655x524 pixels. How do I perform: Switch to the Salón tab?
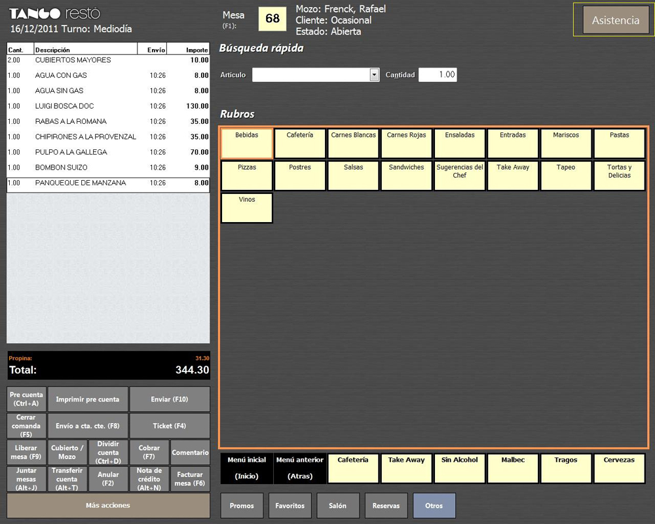338,506
